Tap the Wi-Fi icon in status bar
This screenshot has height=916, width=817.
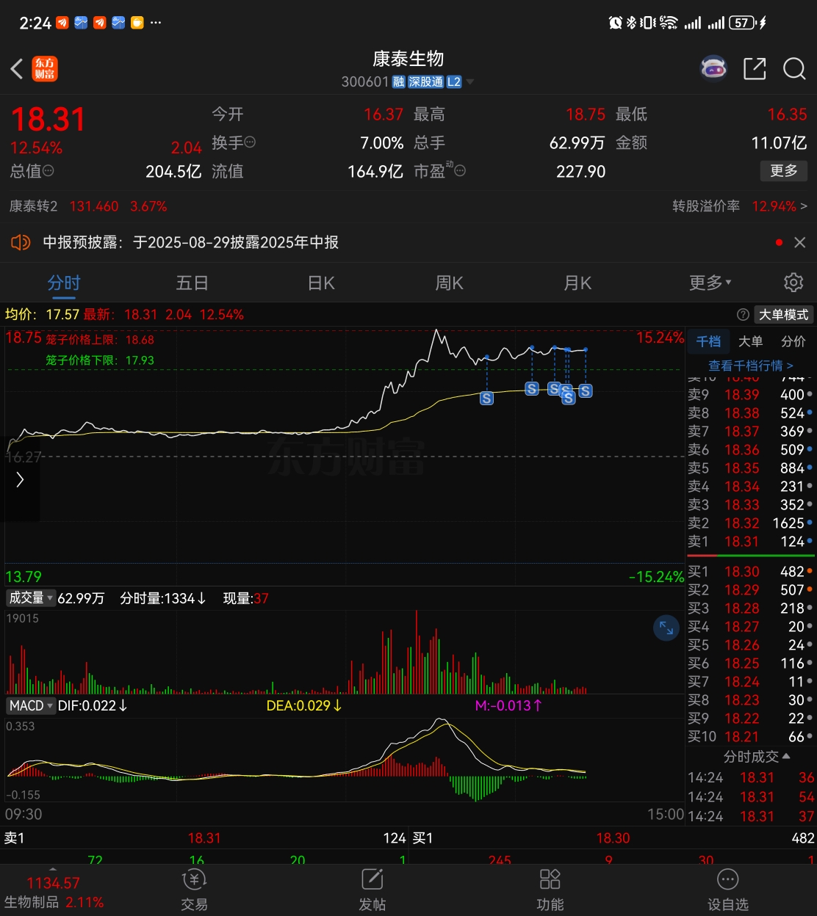(x=668, y=23)
